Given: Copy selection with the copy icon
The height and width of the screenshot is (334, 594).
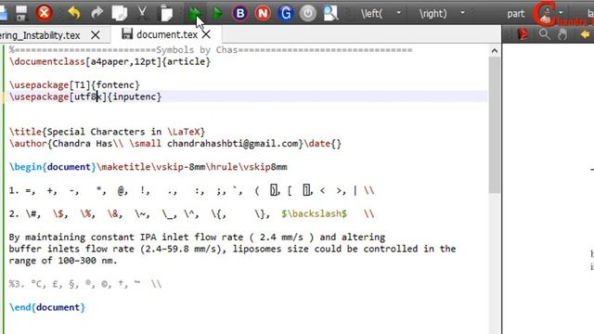Looking at the screenshot, I should pyautogui.click(x=120, y=13).
